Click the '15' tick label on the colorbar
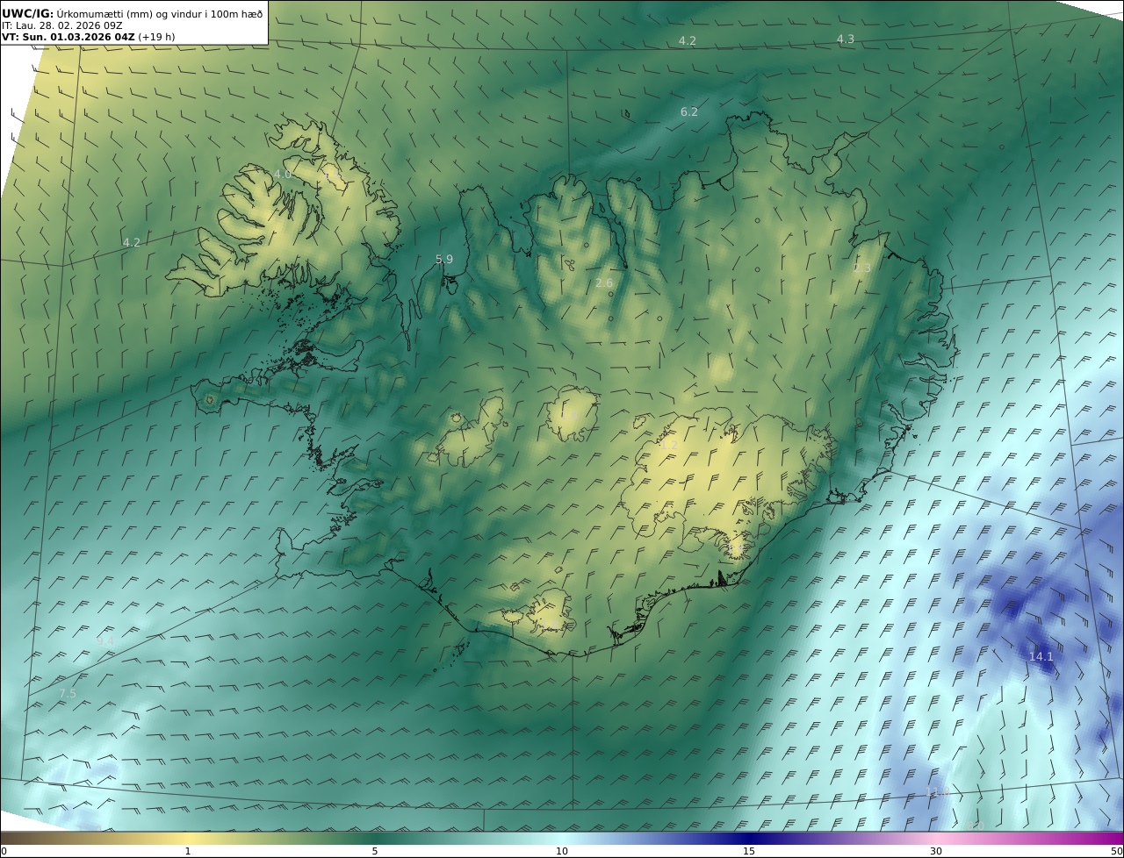1124x858 pixels. click(x=749, y=851)
